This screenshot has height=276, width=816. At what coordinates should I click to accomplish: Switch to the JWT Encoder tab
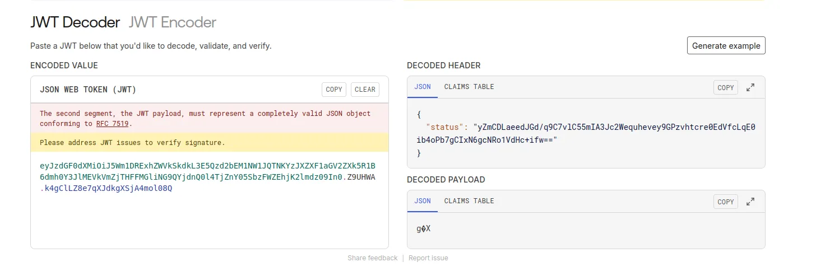coord(172,22)
